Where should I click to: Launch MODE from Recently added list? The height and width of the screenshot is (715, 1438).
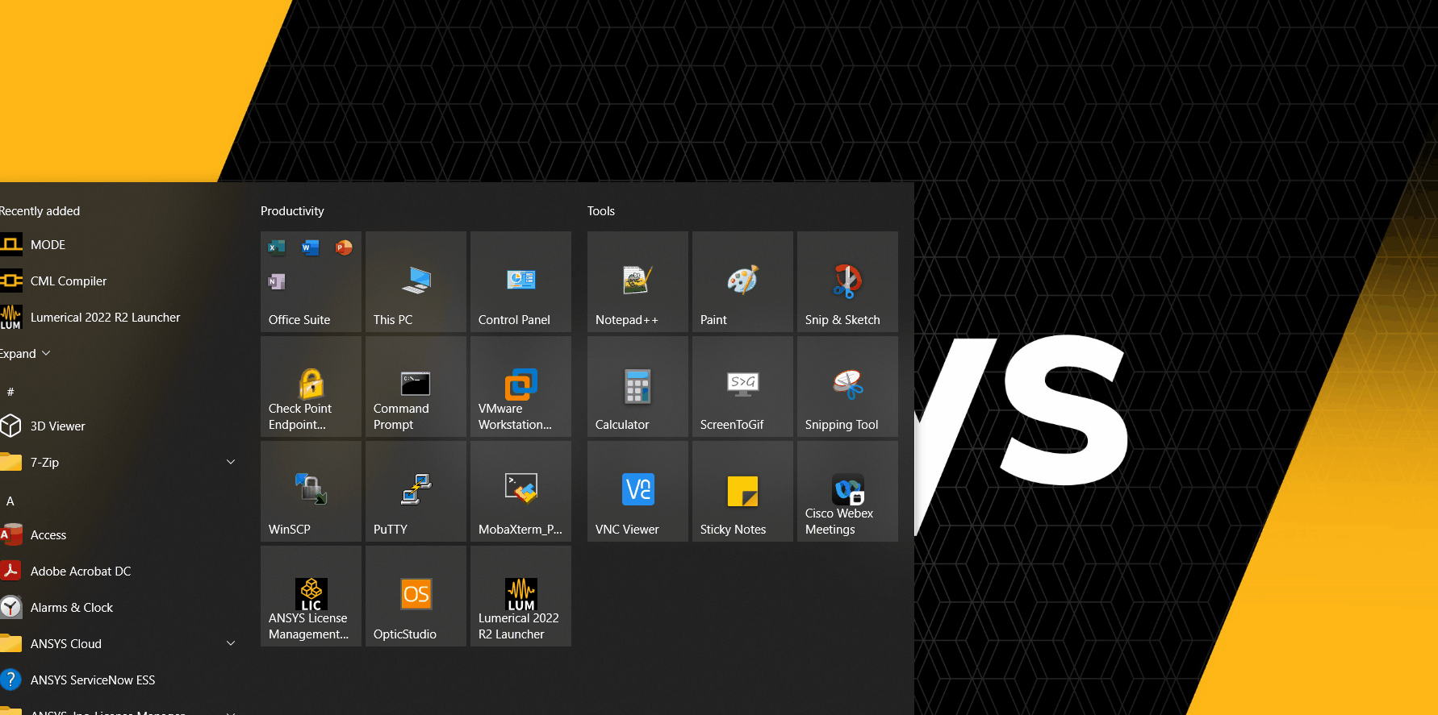click(121, 244)
